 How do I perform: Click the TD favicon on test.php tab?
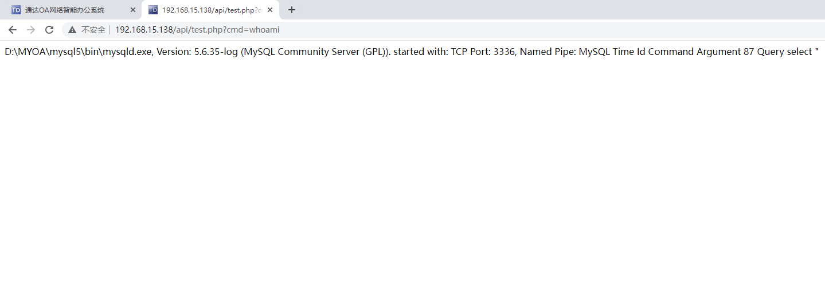[x=153, y=10]
